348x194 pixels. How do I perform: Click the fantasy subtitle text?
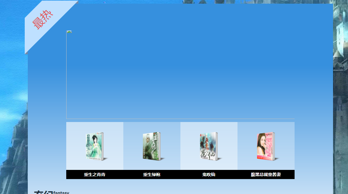61,193
